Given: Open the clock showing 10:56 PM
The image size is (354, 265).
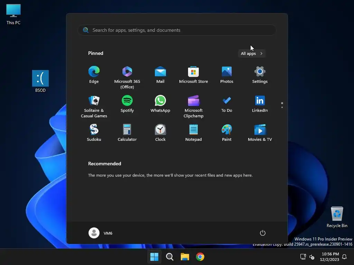Looking at the screenshot, I should point(329,257).
